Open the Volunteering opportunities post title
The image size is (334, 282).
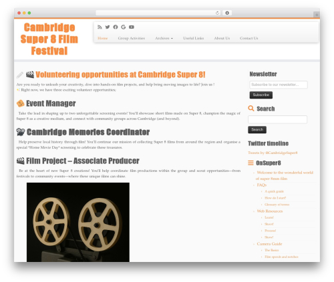click(120, 75)
